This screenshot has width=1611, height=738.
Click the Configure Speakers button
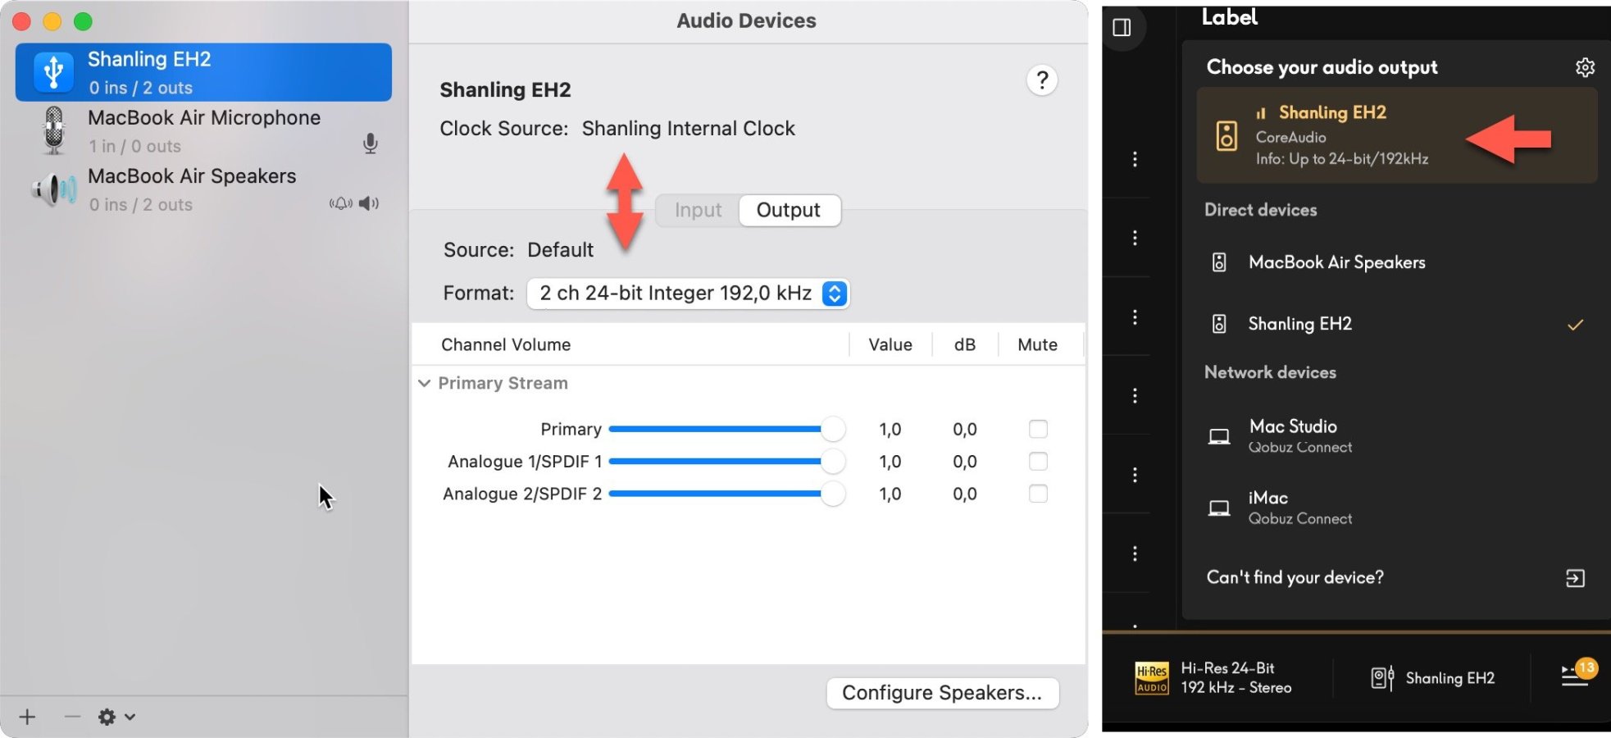[x=942, y=693]
